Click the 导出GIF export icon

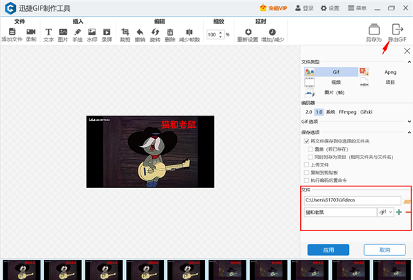397,30
